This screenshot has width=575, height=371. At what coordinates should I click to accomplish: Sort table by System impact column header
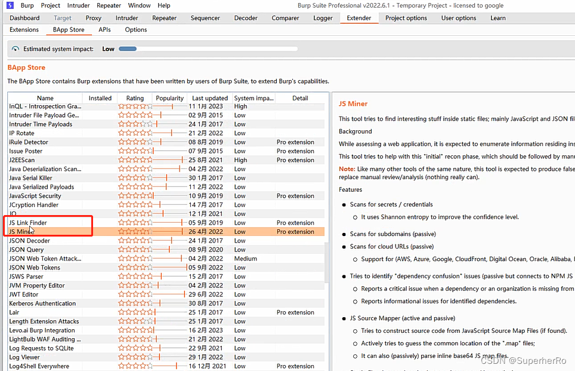click(254, 98)
